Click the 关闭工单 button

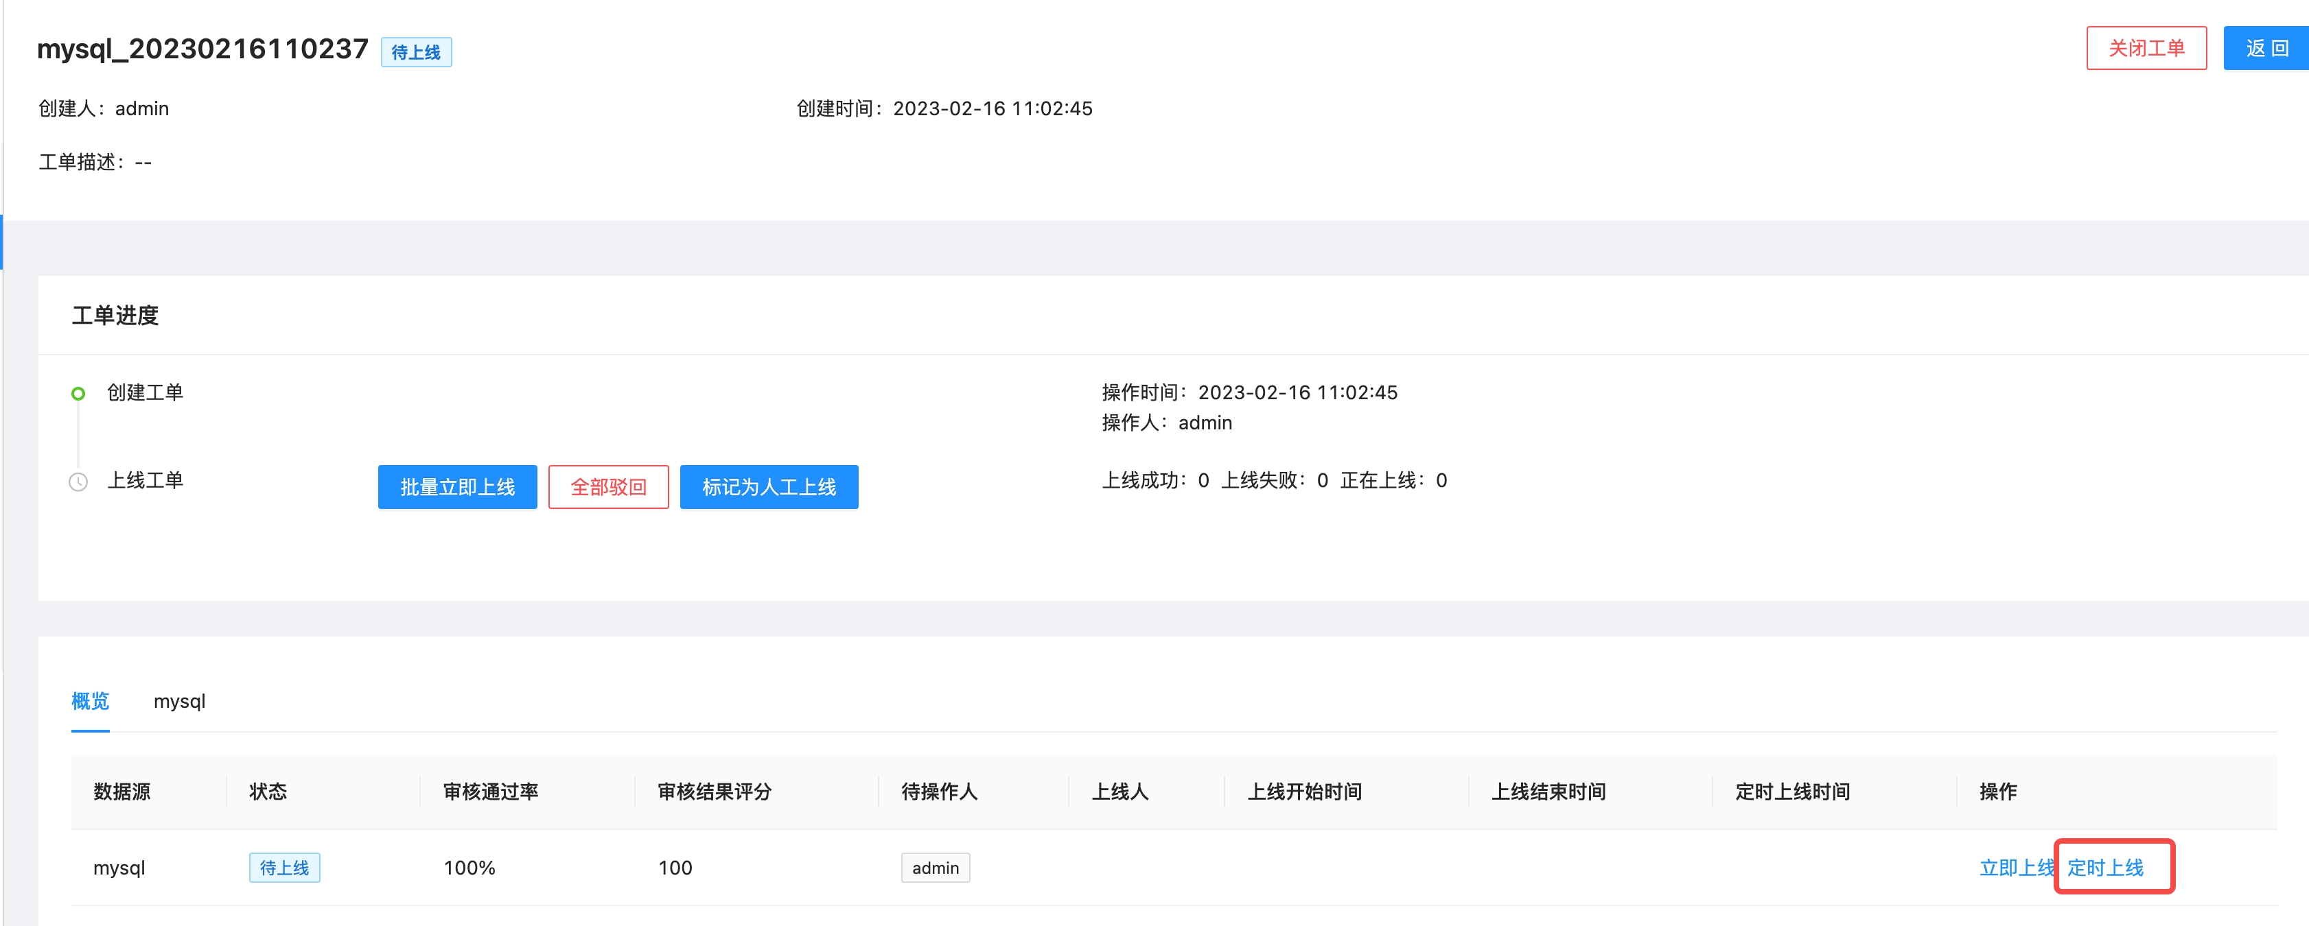2145,47
